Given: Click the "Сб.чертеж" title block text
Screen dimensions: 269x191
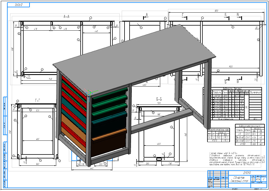Looking at the screenshot, I should tap(239, 178).
